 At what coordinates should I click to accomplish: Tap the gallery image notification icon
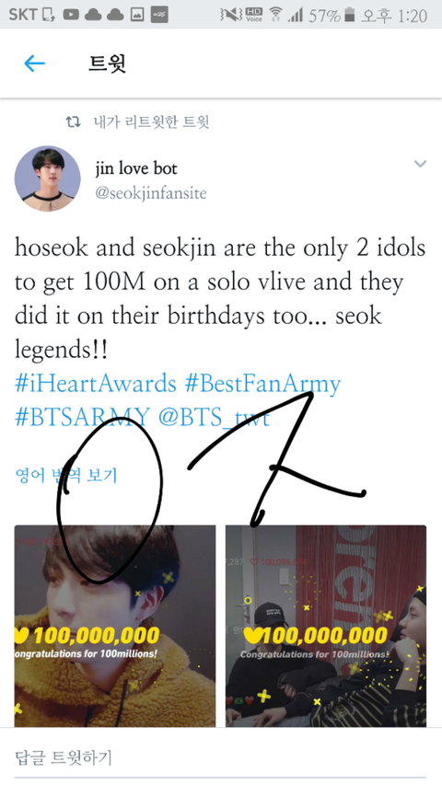[x=137, y=15]
